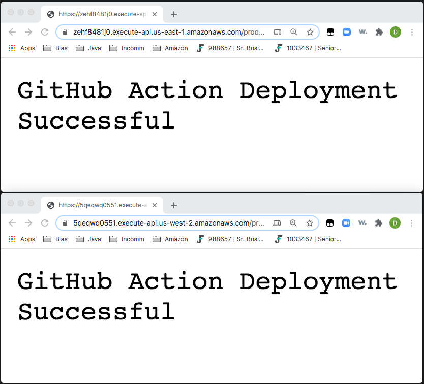Viewport: 424px width, 384px height.
Task: Open Chrome's three-dot menu
Action: pyautogui.click(x=411, y=31)
